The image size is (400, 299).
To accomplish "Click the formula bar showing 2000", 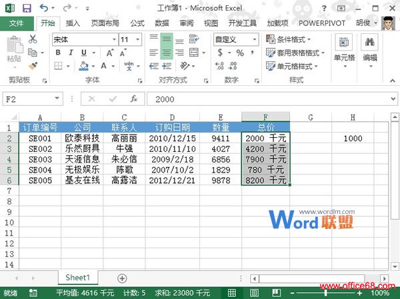I will [268, 99].
